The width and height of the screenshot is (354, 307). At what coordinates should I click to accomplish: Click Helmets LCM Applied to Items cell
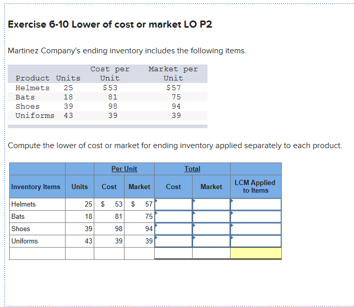(x=256, y=204)
